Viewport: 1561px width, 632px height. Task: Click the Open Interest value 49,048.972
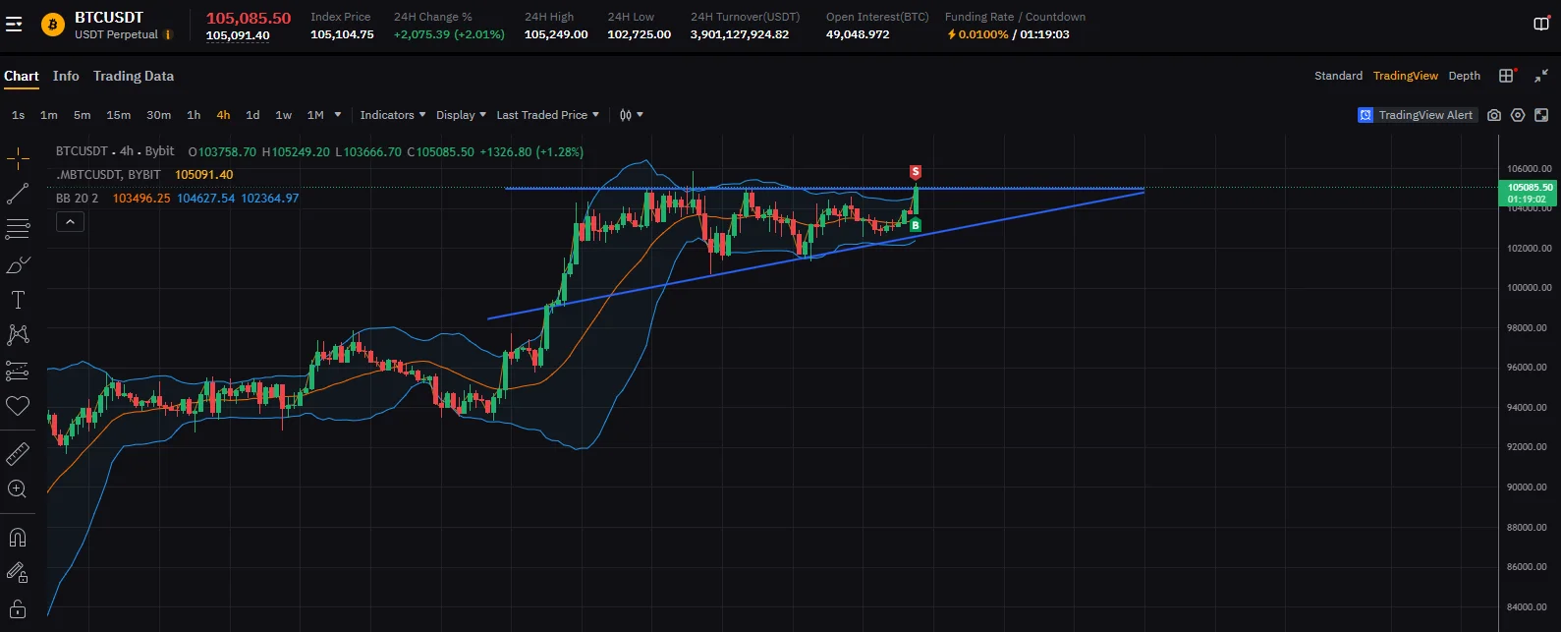[858, 34]
